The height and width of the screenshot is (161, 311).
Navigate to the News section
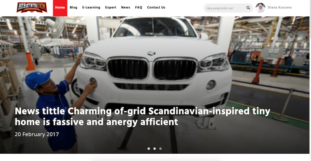(125, 7)
